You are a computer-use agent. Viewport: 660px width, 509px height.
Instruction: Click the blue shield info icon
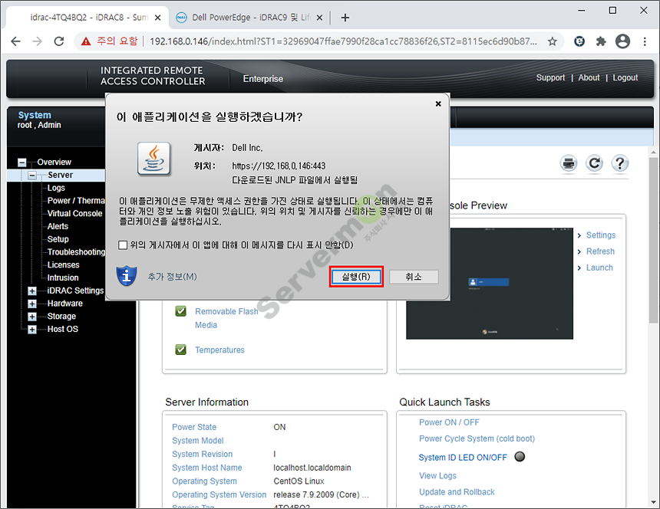[x=127, y=276]
